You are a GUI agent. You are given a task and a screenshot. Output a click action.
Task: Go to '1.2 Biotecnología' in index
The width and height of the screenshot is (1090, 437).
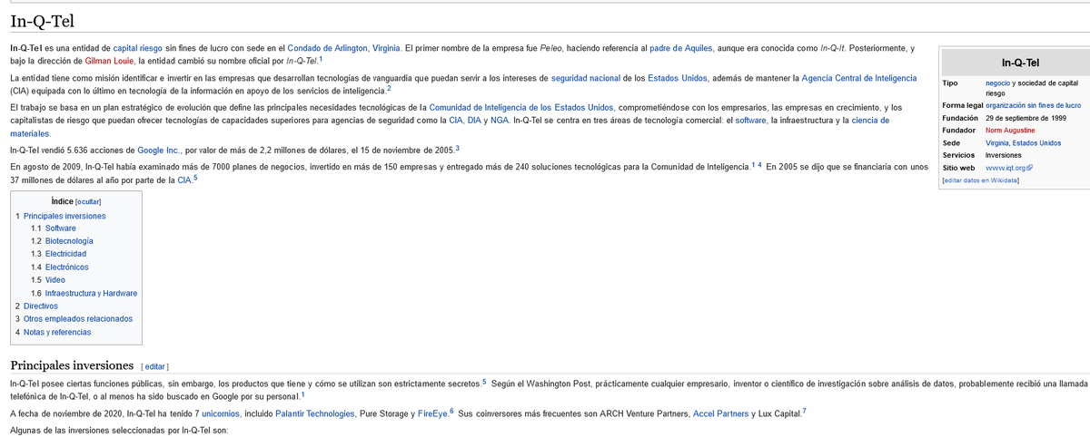62,241
